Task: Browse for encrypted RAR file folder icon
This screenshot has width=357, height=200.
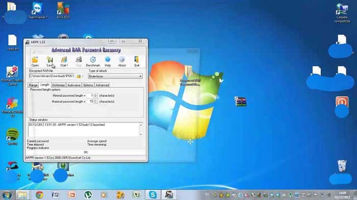Action: pyautogui.click(x=79, y=76)
